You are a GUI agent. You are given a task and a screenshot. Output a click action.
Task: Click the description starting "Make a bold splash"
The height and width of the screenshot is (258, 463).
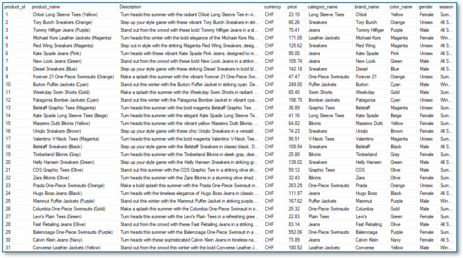point(189,185)
